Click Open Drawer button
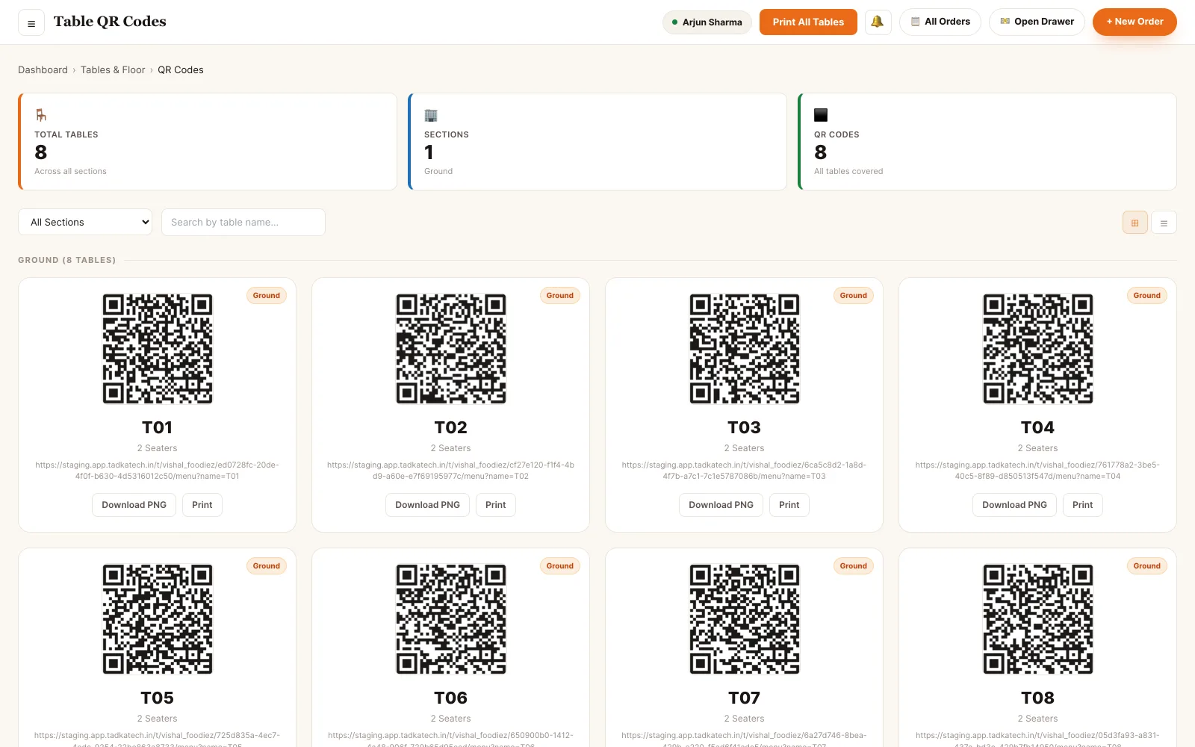This screenshot has height=747, width=1195. click(1037, 22)
